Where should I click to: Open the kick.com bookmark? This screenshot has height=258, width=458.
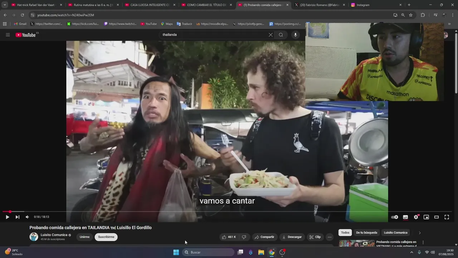(83, 24)
